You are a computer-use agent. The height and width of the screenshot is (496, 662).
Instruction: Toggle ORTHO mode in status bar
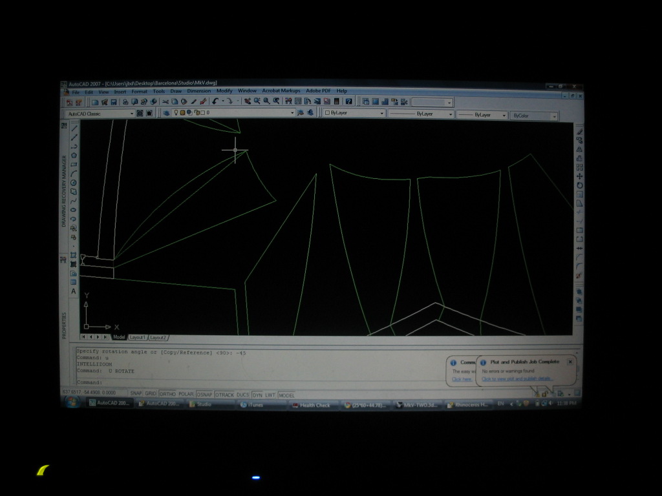[x=167, y=394]
